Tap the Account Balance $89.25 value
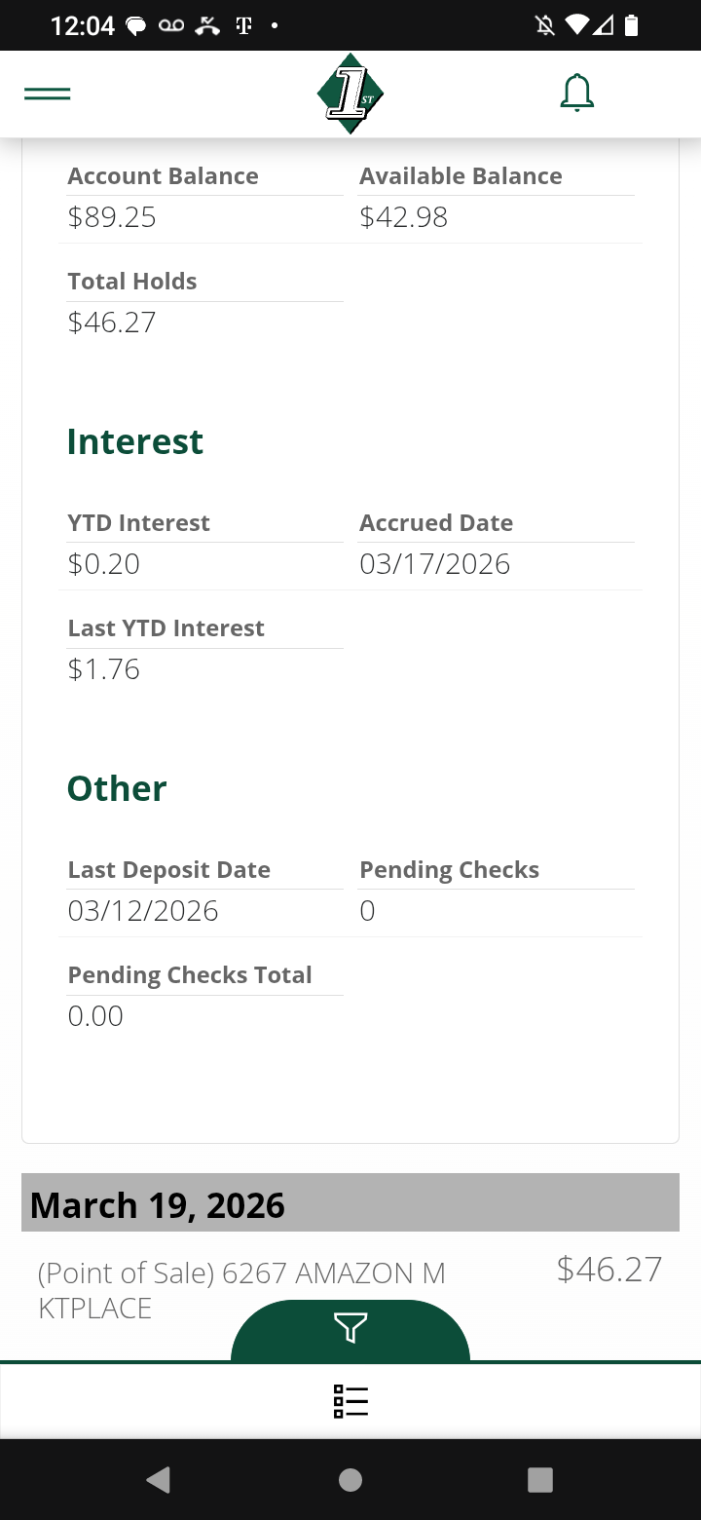 pos(112,217)
